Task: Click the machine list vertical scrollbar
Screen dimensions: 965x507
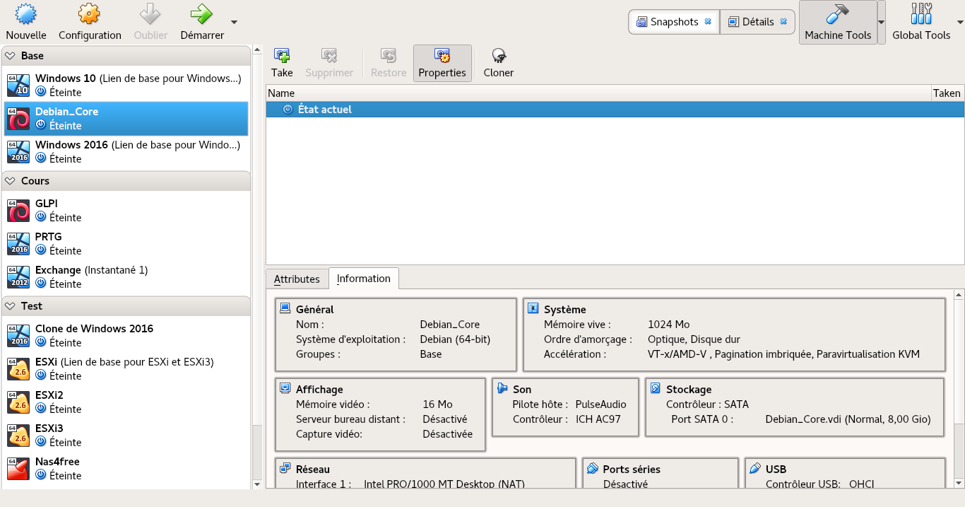Action: point(256,240)
